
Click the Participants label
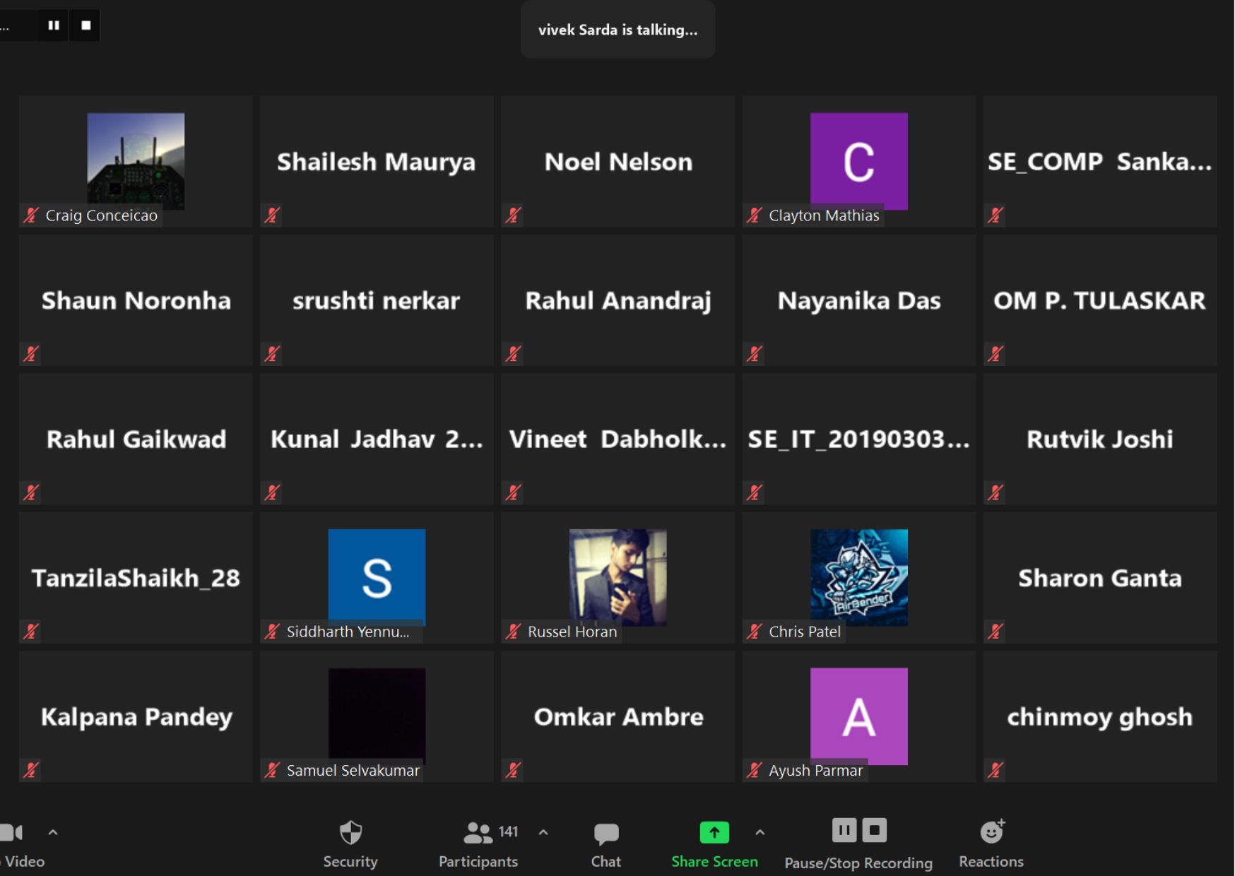pos(478,862)
